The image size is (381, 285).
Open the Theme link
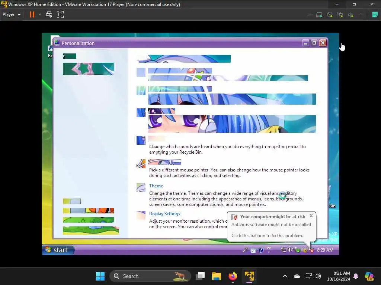pyautogui.click(x=156, y=186)
